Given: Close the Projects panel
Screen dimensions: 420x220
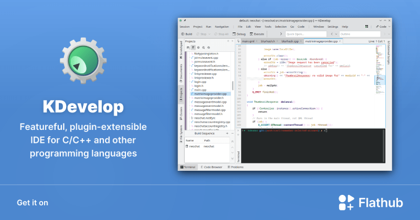Looking at the screenshot, I should coord(232,41).
